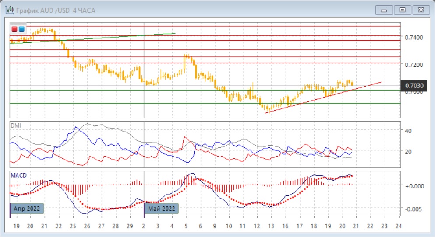Image resolution: width=435 pixels, height=237 pixels.
Task: Maximize the AUD/USD chart window
Action: click(401, 9)
